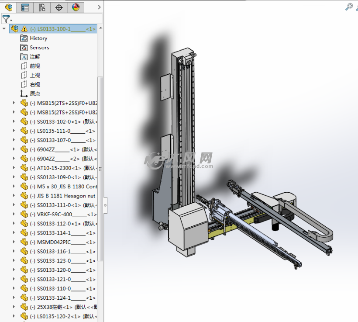Image resolution: width=358 pixels, height=322 pixels.
Task: Open the FeatureManager design tree tab
Action: pyautogui.click(x=8, y=7)
